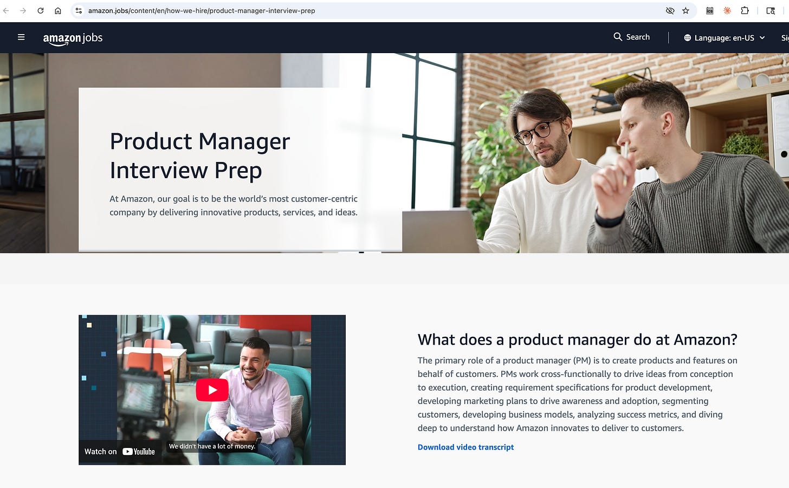Click the crossed-eye tracking protection icon

point(670,10)
